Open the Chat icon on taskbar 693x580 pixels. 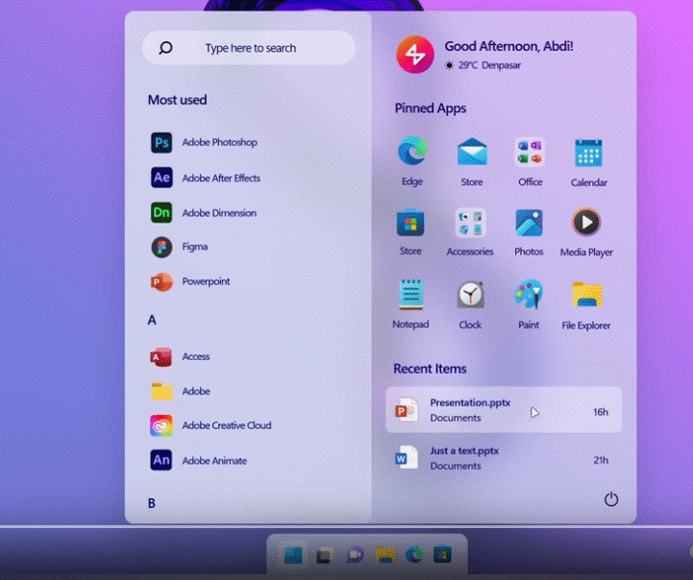pyautogui.click(x=355, y=555)
